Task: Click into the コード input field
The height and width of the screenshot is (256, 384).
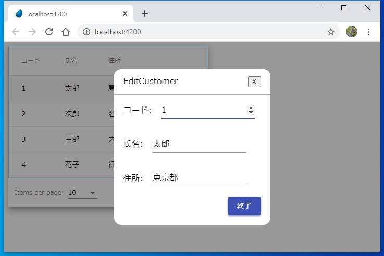Action: 202,110
